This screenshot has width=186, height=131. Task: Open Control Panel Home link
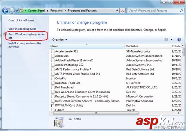(21, 20)
